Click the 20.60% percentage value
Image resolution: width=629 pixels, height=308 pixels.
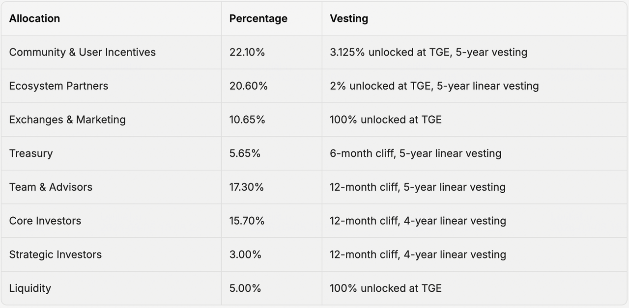pos(248,86)
